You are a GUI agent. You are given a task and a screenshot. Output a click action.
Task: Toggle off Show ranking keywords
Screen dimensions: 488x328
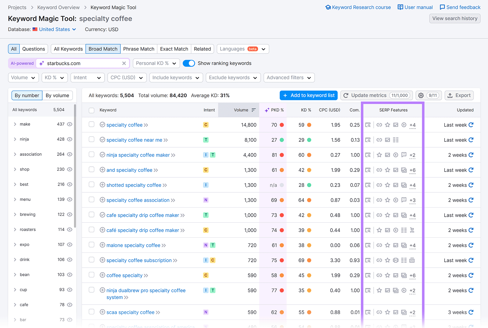[x=189, y=63]
